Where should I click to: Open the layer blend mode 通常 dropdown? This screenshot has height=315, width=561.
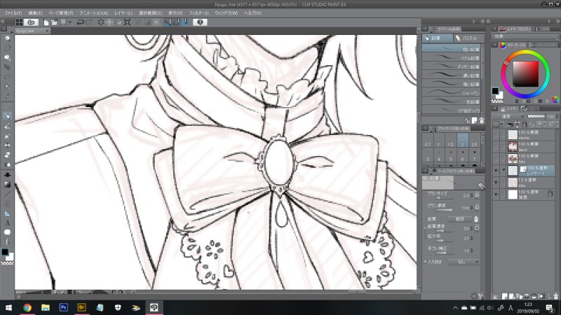click(x=509, y=116)
